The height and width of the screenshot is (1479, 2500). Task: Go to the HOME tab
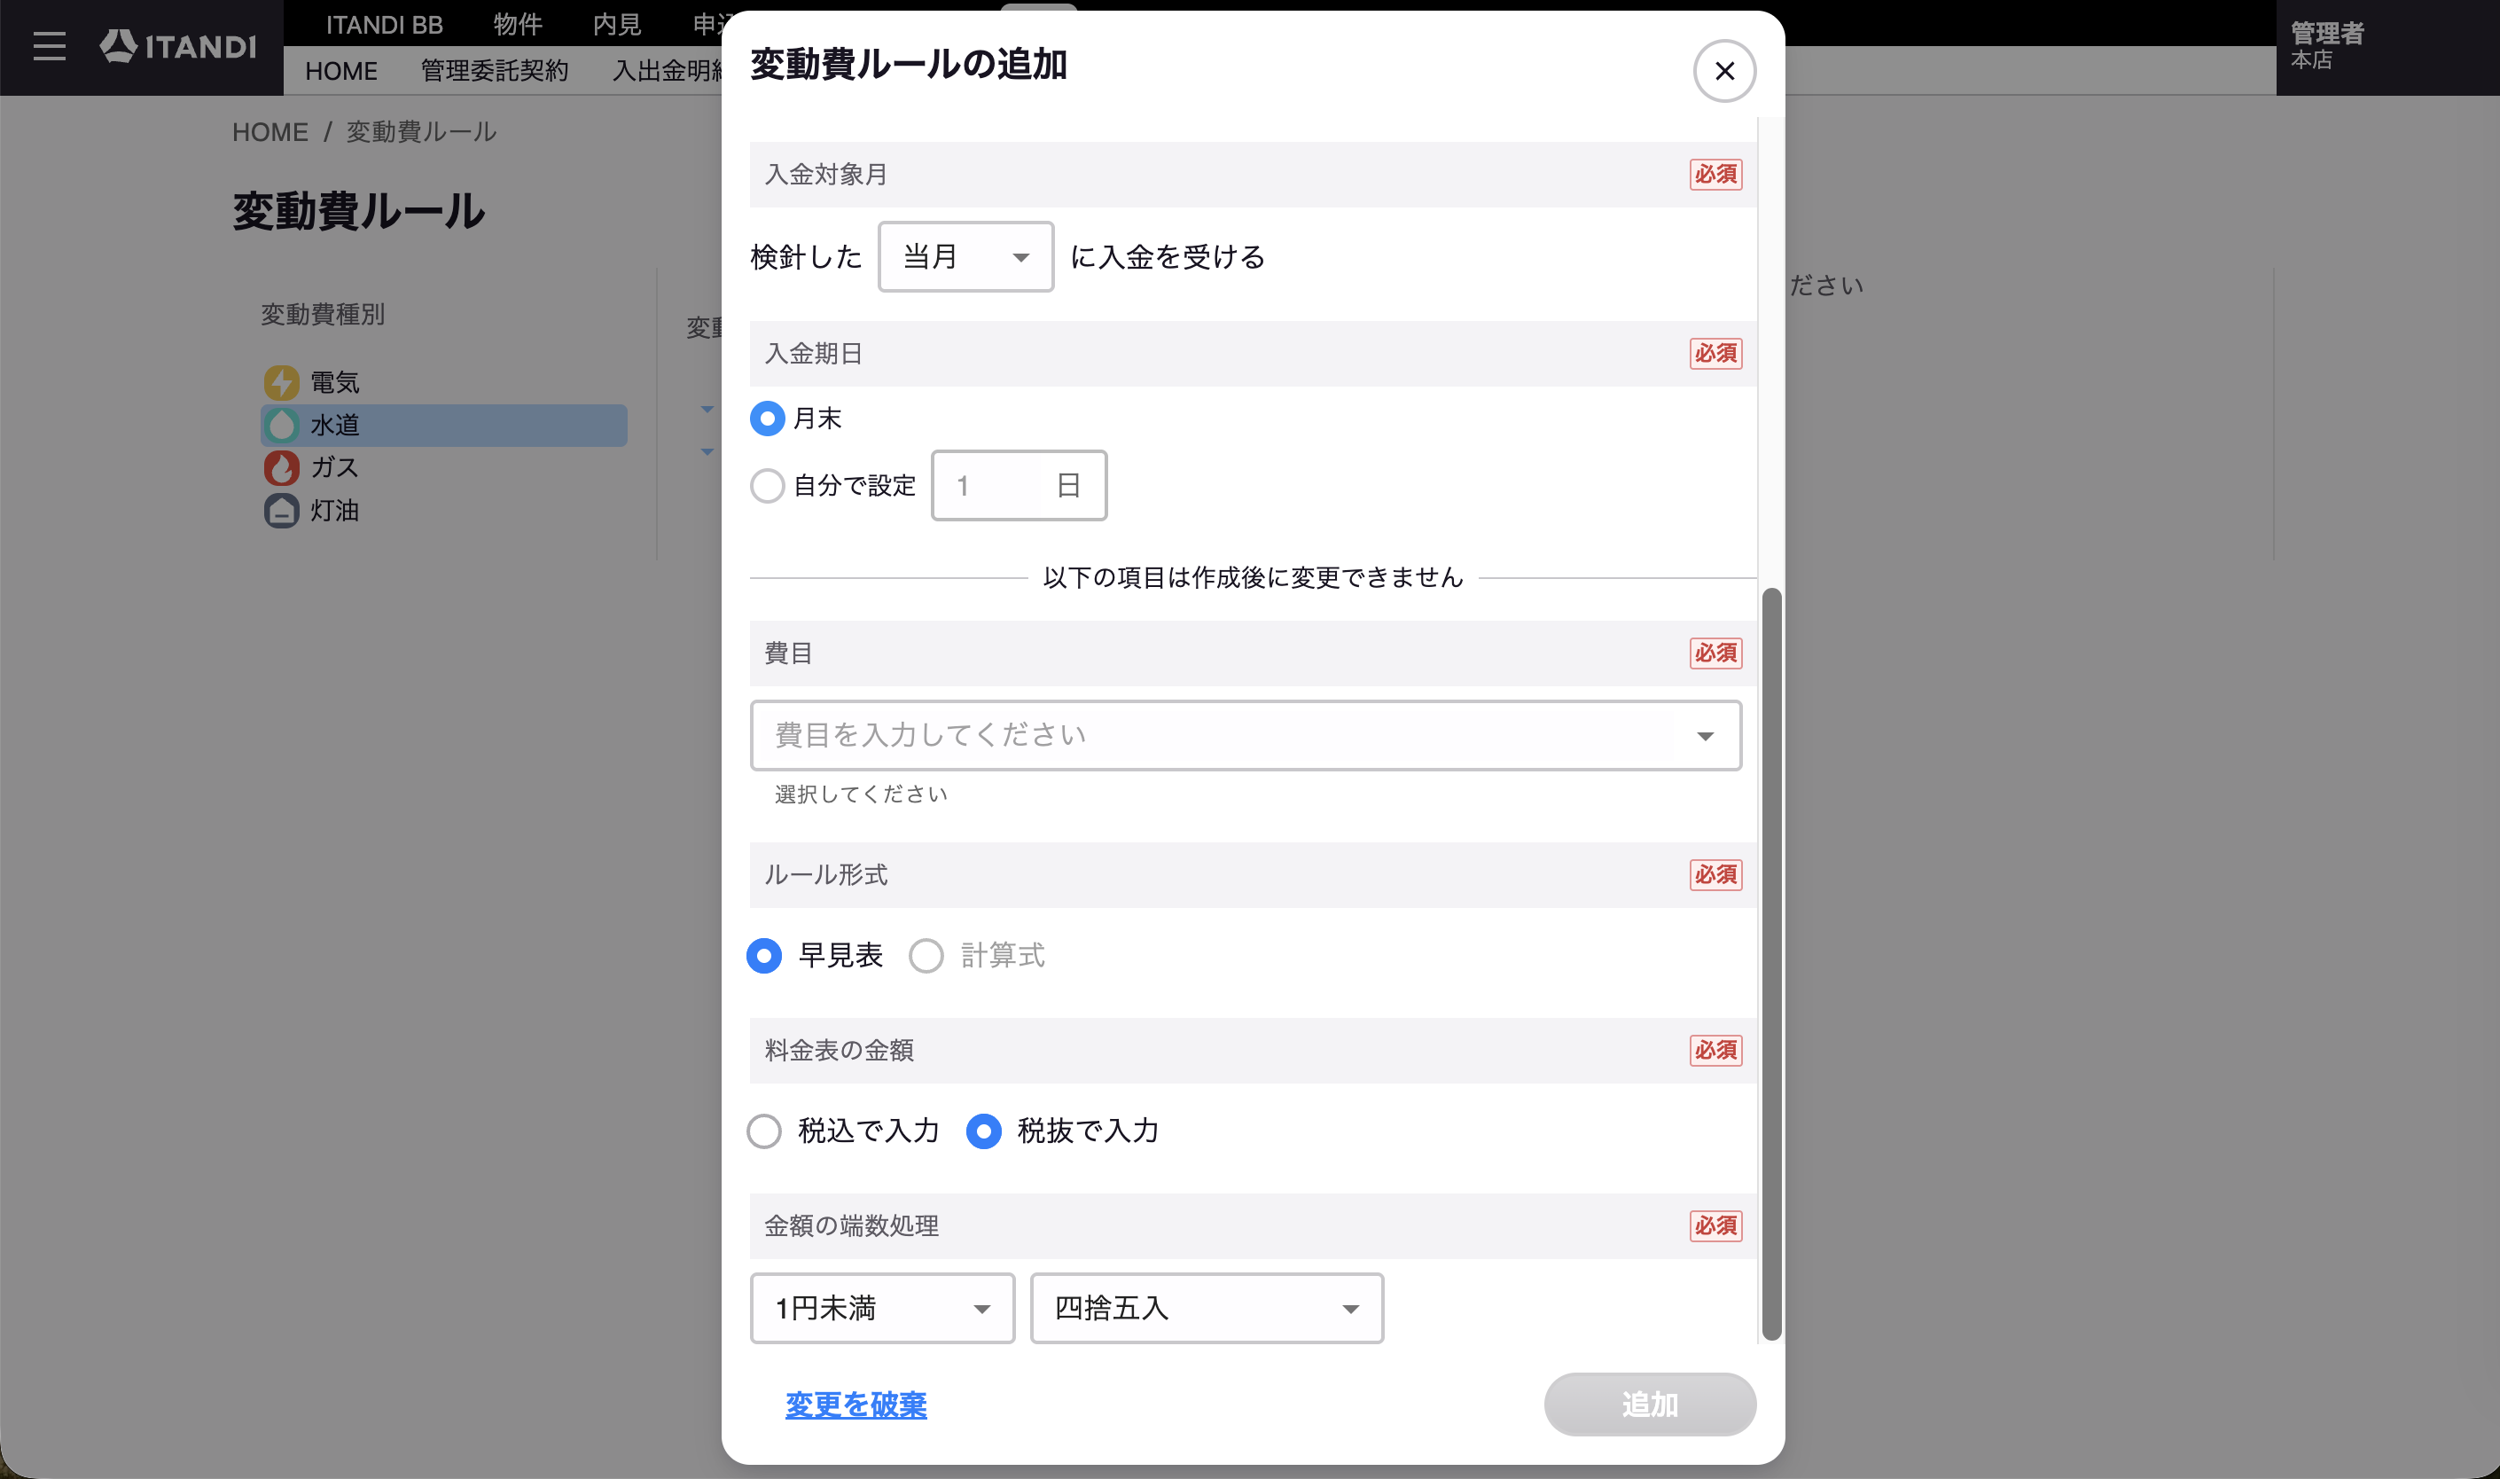click(x=342, y=72)
